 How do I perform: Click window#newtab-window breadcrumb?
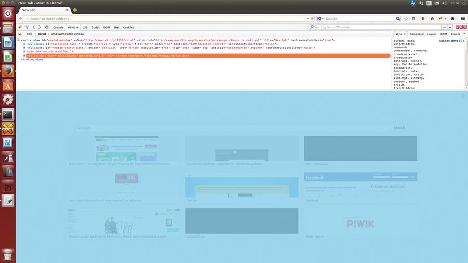(68, 34)
